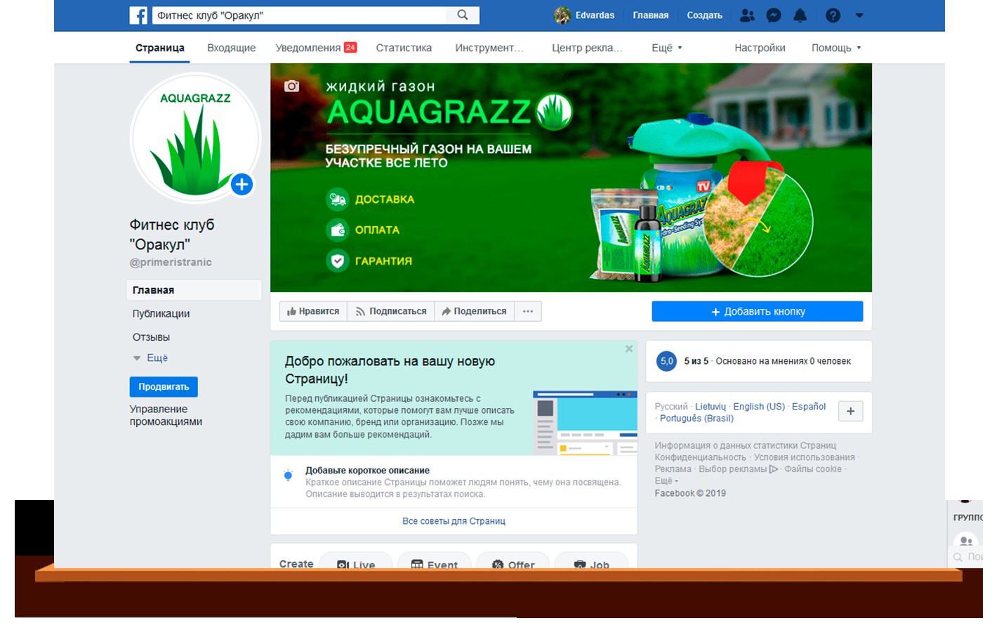Click the Продвигать button

tap(164, 387)
